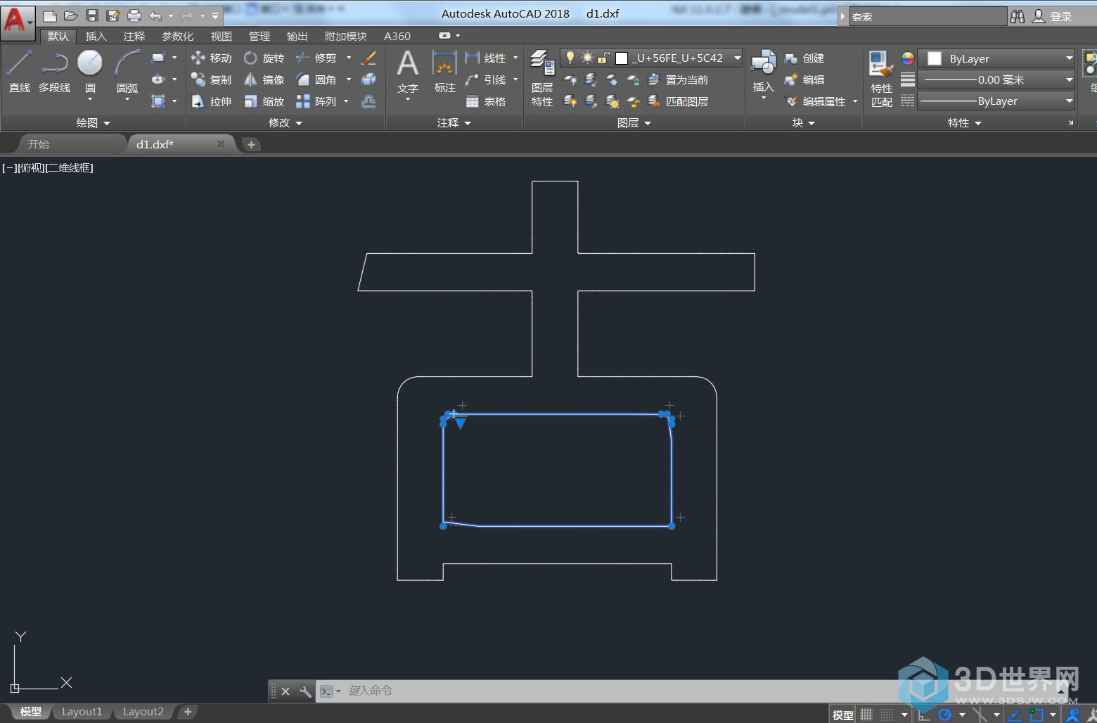The width and height of the screenshot is (1097, 723).
Task: Click the Dimension (标注) tool
Action: coord(444,70)
